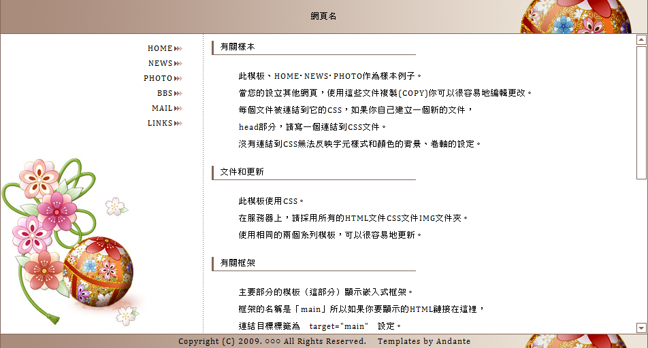Click arrow icon next to MAIL
The image size is (648, 348).
coord(178,108)
